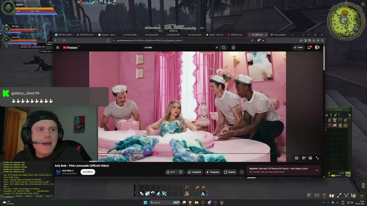Open the Crear upload menu
Screen dimensions: 367x206
(298, 47)
